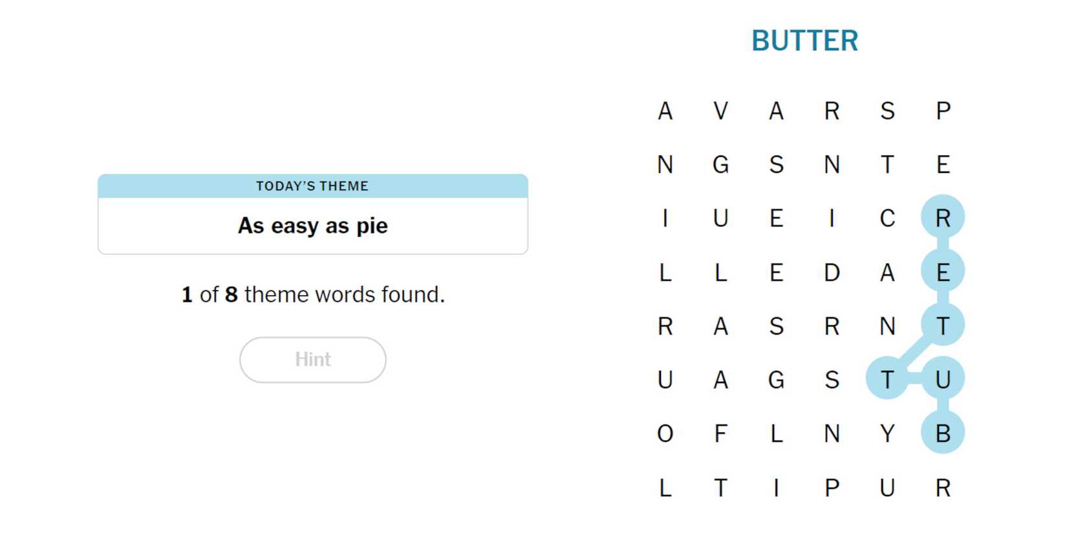Screen dimensions: 1067x533
Task: Click the BUTTER word title
Action: [804, 41]
